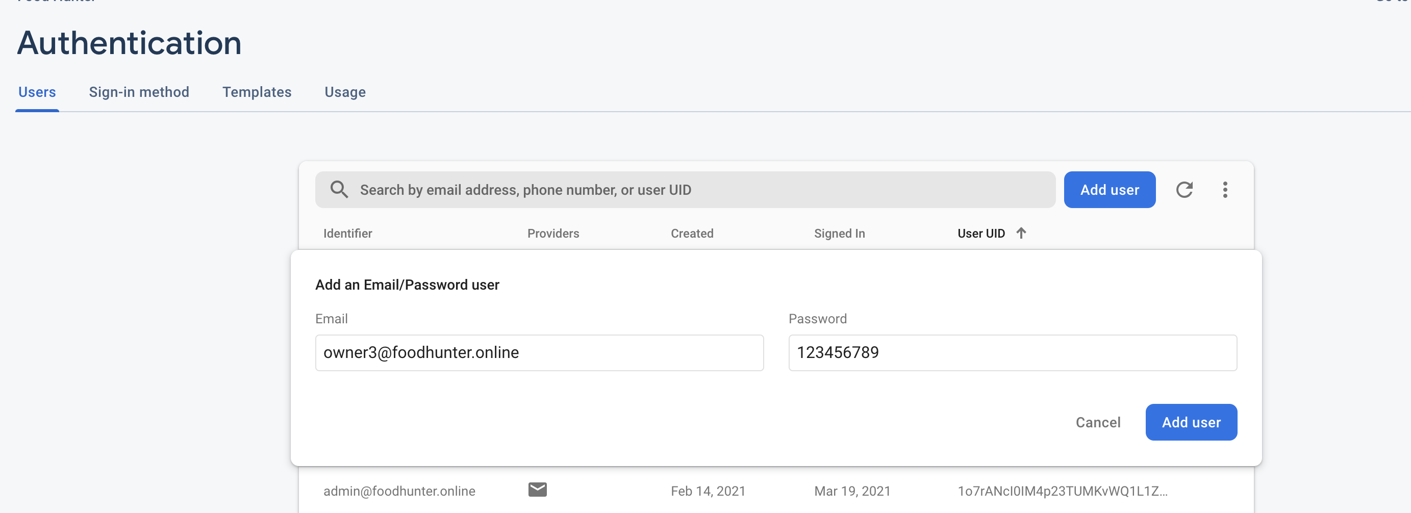The height and width of the screenshot is (513, 1411).
Task: Click the Password field containing 123456789
Action: tap(1012, 352)
